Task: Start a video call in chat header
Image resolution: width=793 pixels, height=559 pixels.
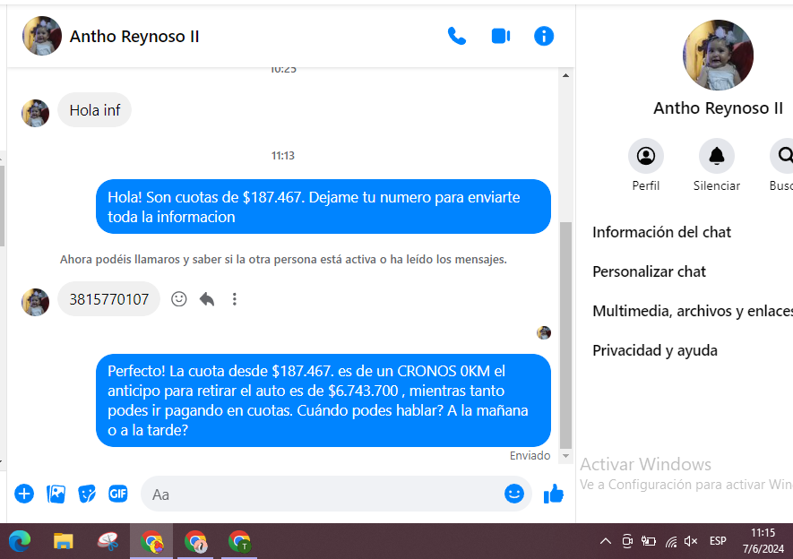Action: coord(500,36)
